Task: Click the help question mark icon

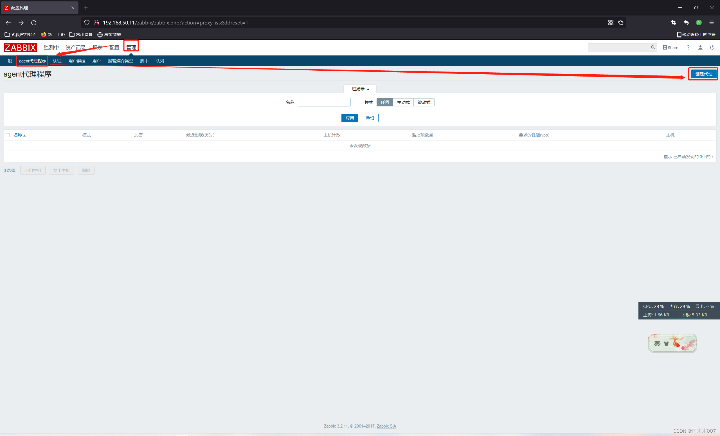Action: (688, 47)
